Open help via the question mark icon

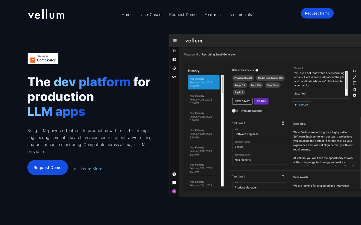pos(174,174)
